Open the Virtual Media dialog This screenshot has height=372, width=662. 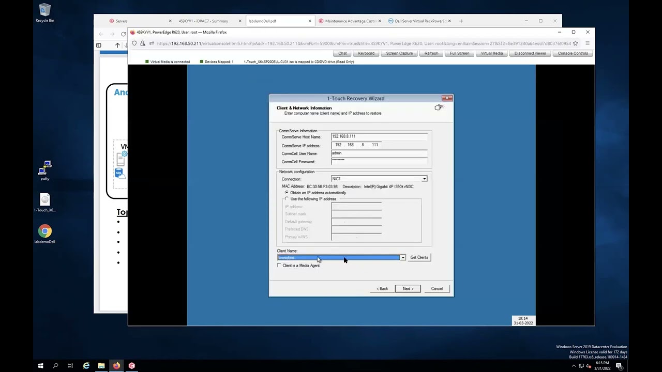pyautogui.click(x=491, y=53)
